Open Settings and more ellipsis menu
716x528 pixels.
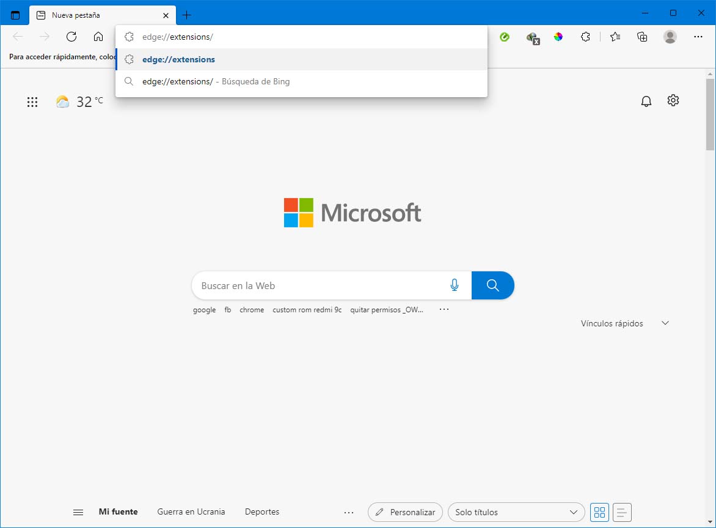pyautogui.click(x=698, y=37)
